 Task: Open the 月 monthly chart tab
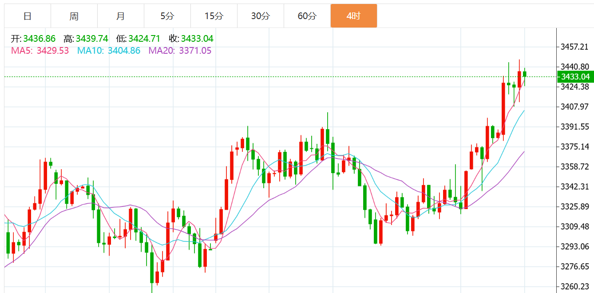(121, 16)
